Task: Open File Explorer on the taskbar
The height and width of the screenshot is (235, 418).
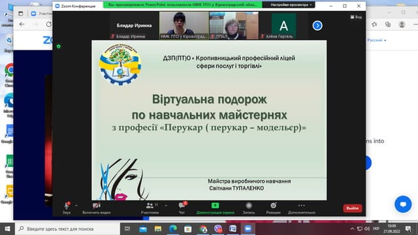Action: click(x=158, y=228)
